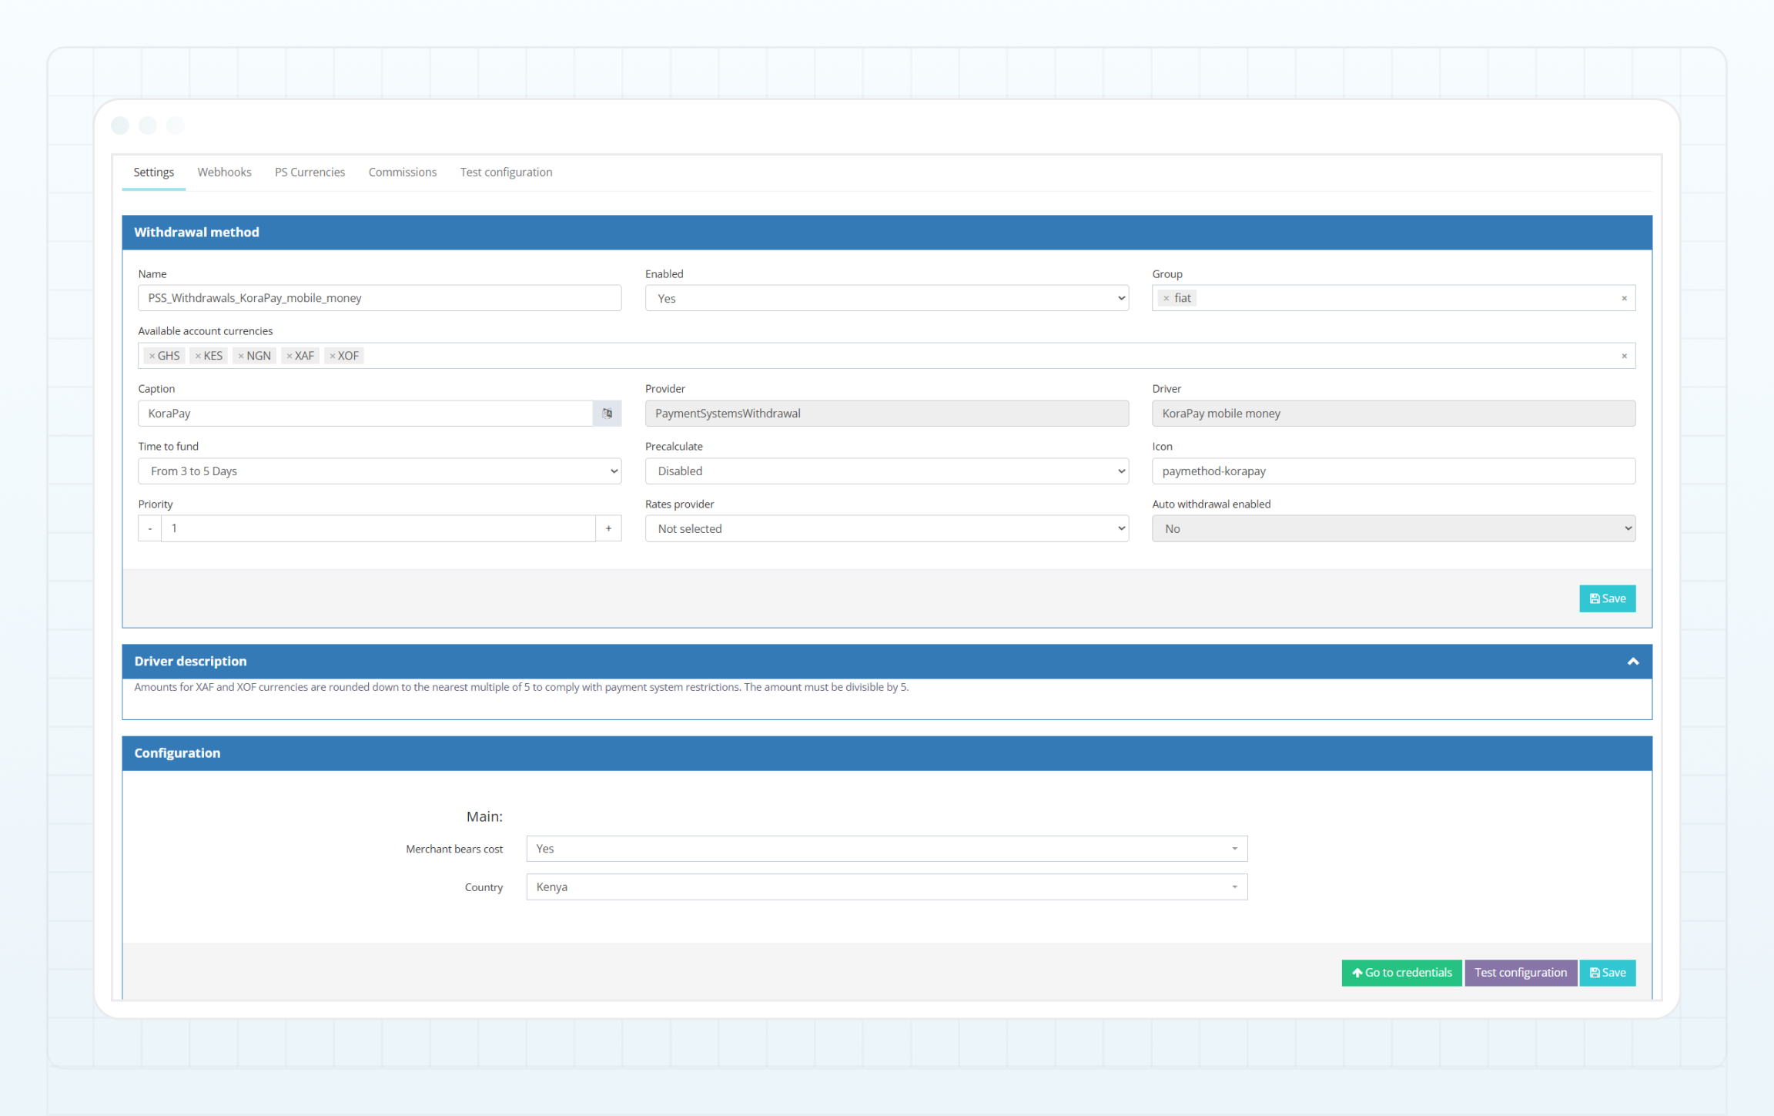
Task: Click the 'Main:' configuration heading
Action: (484, 816)
